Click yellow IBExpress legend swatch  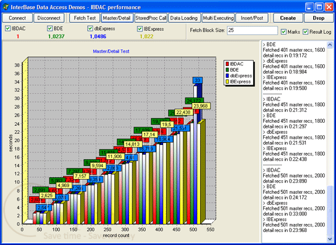tap(227, 81)
